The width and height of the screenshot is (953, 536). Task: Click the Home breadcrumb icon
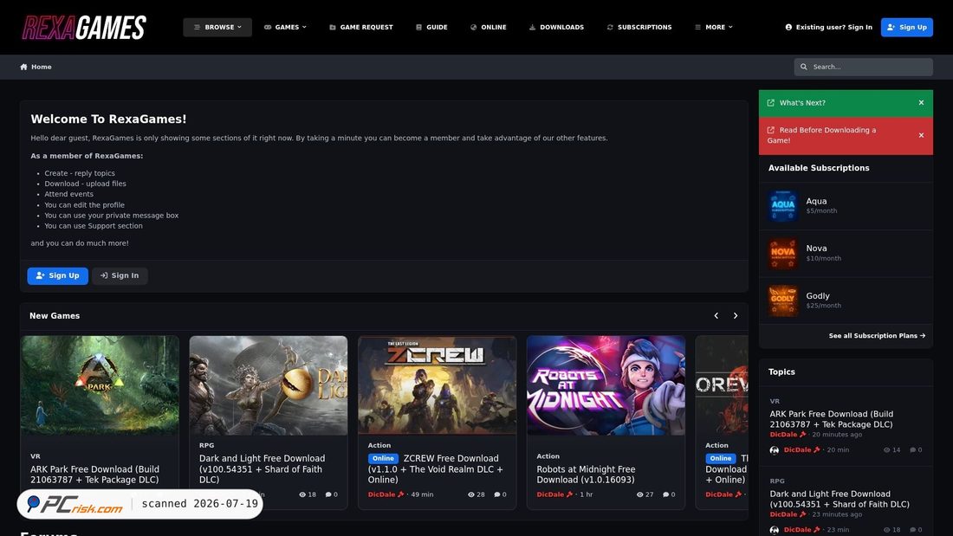tap(23, 67)
